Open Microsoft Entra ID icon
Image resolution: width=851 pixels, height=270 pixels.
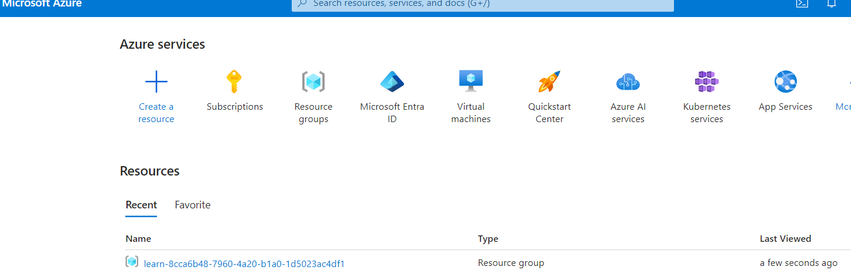tap(392, 82)
